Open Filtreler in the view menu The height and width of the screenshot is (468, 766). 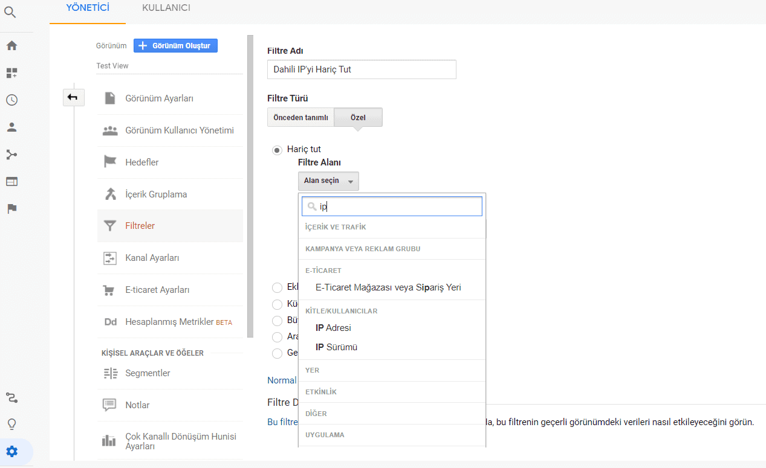click(x=140, y=226)
